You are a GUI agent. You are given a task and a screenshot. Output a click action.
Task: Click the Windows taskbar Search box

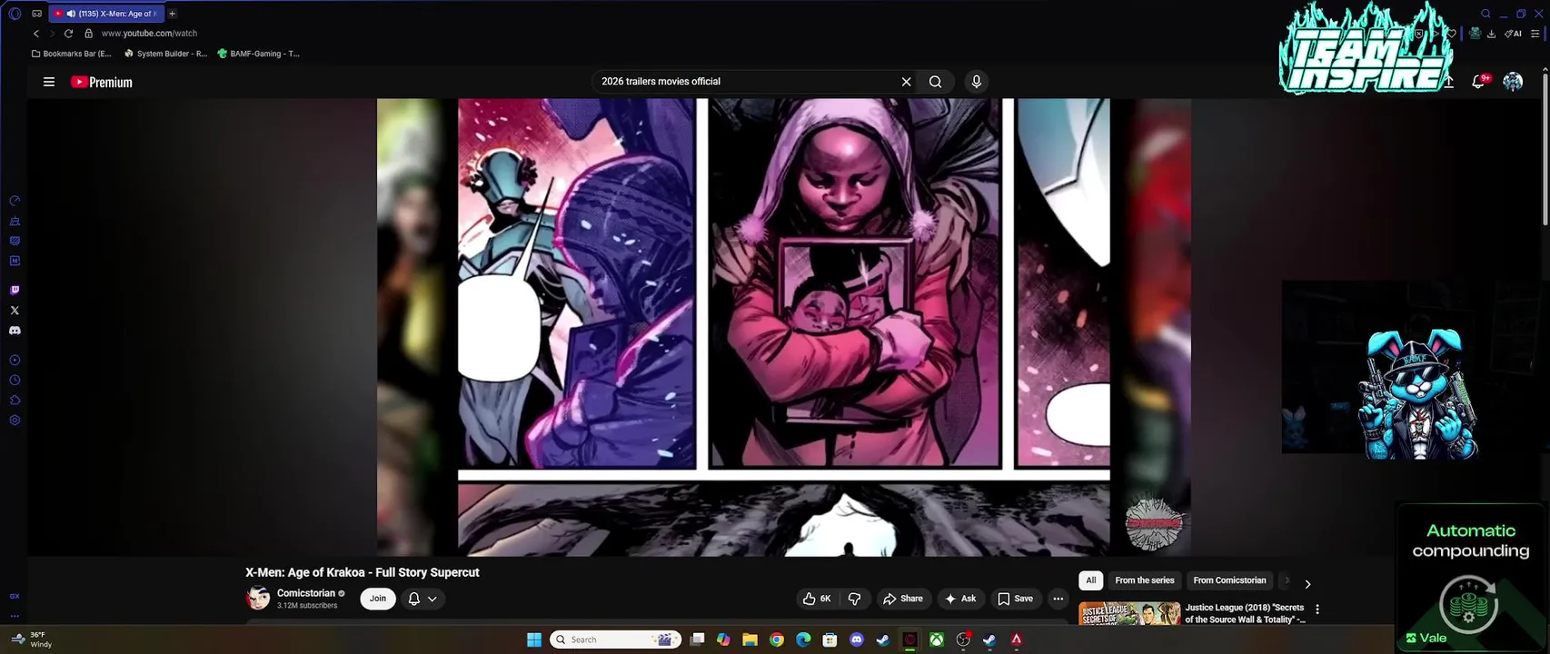click(617, 639)
